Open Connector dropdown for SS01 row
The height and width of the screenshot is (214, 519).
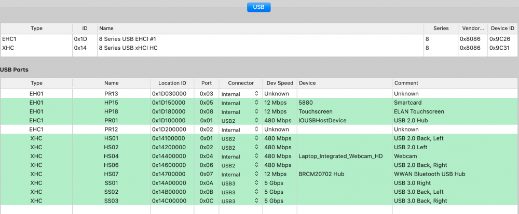[x=239, y=183]
